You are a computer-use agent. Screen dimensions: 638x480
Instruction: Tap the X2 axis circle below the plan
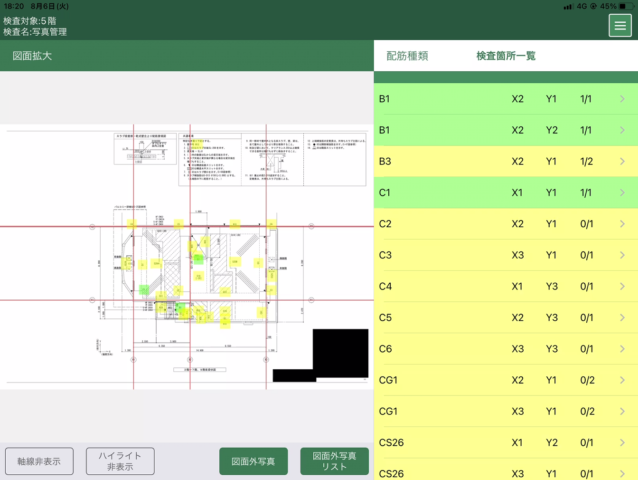coord(190,360)
